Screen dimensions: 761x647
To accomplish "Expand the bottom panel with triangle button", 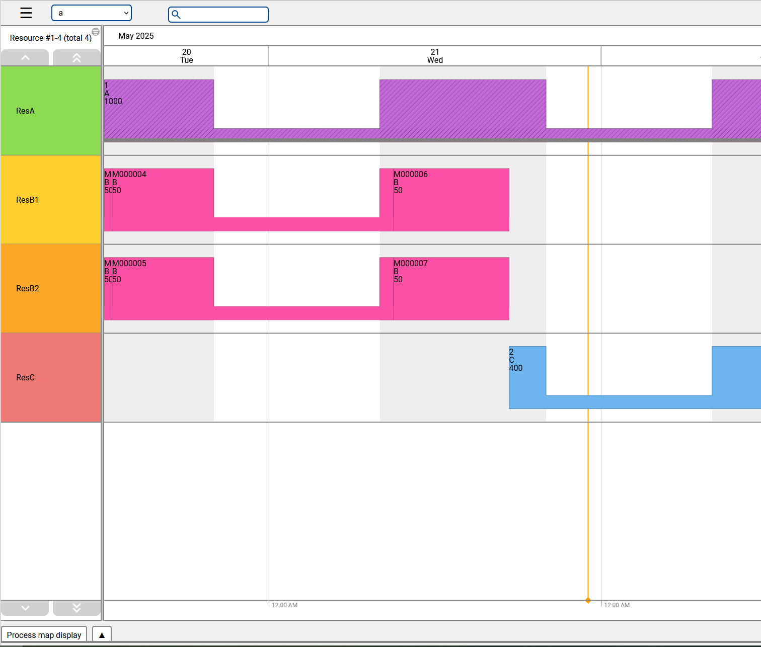I will pyautogui.click(x=102, y=635).
